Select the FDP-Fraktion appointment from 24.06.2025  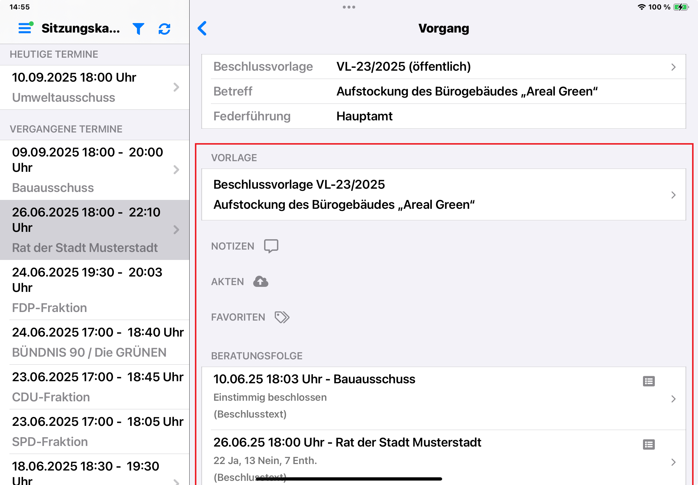point(91,289)
